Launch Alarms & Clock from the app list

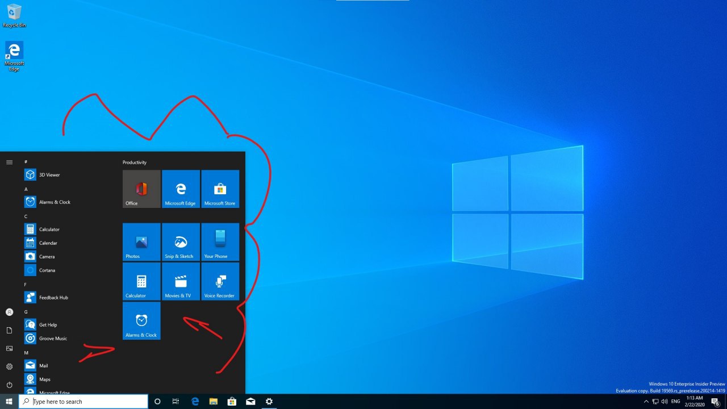tap(68, 202)
